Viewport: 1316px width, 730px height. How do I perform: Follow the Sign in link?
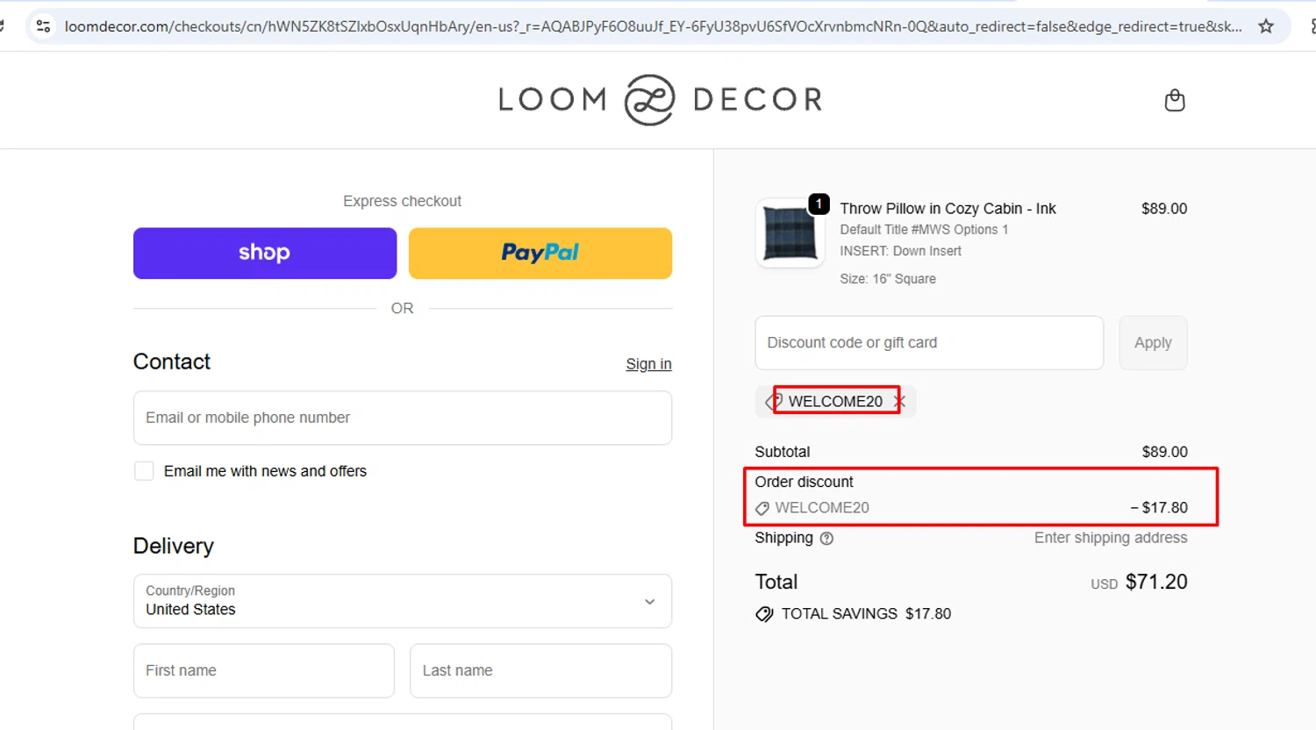pyautogui.click(x=648, y=364)
